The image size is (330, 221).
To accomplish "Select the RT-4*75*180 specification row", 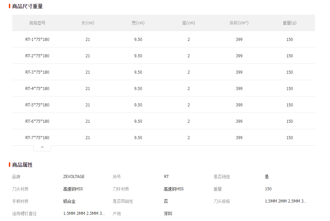I will [37, 89].
